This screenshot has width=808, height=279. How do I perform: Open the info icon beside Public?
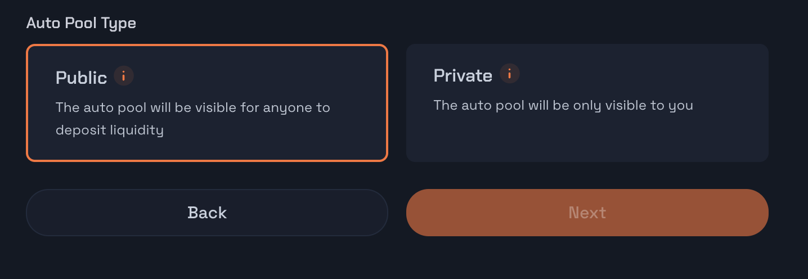point(124,75)
